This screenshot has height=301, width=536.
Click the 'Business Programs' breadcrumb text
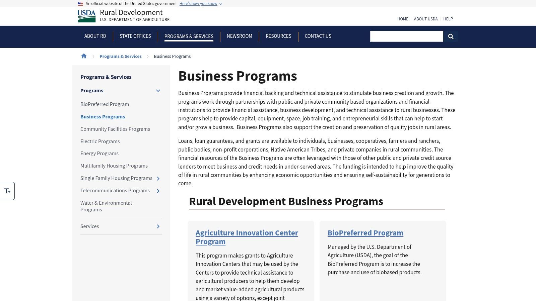pyautogui.click(x=172, y=56)
